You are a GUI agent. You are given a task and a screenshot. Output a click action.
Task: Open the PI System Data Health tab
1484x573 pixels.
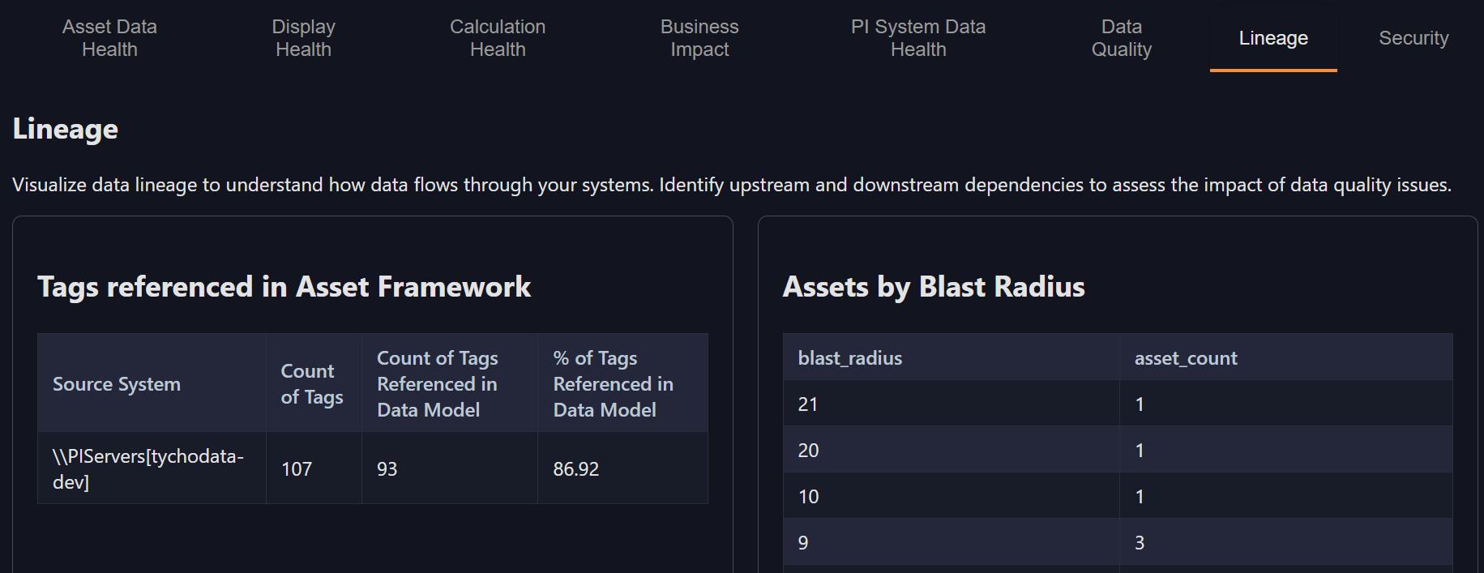pos(917,38)
